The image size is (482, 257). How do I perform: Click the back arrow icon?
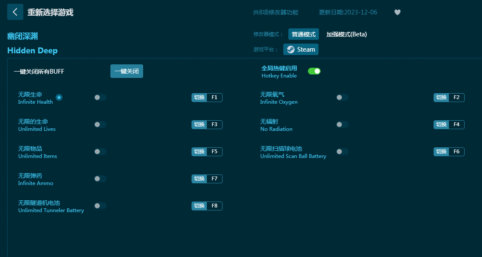[15, 12]
